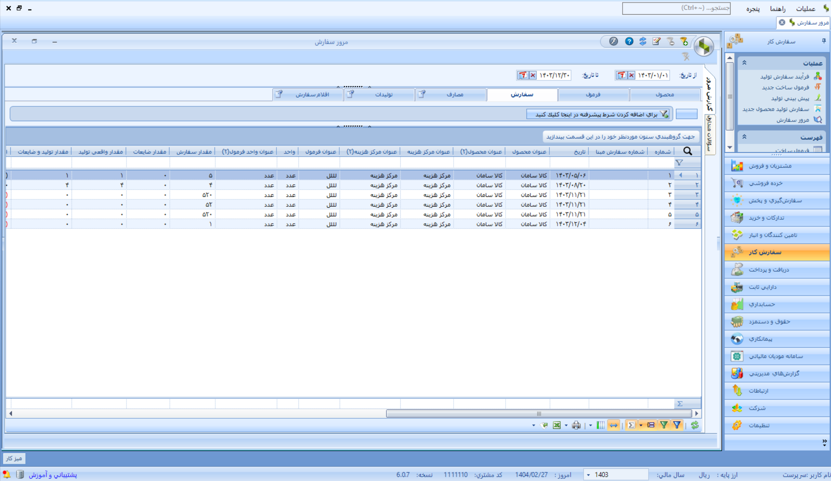Screen dimensions: 831x481
Task: Click the grid search magnifier icon
Action: point(688,151)
